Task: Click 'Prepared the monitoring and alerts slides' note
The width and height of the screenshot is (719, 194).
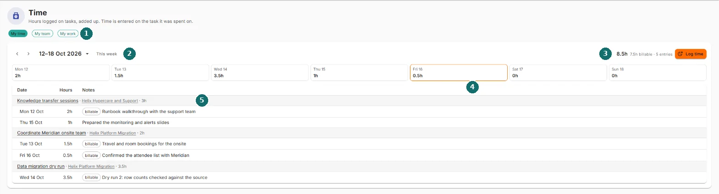Action: (x=126, y=123)
